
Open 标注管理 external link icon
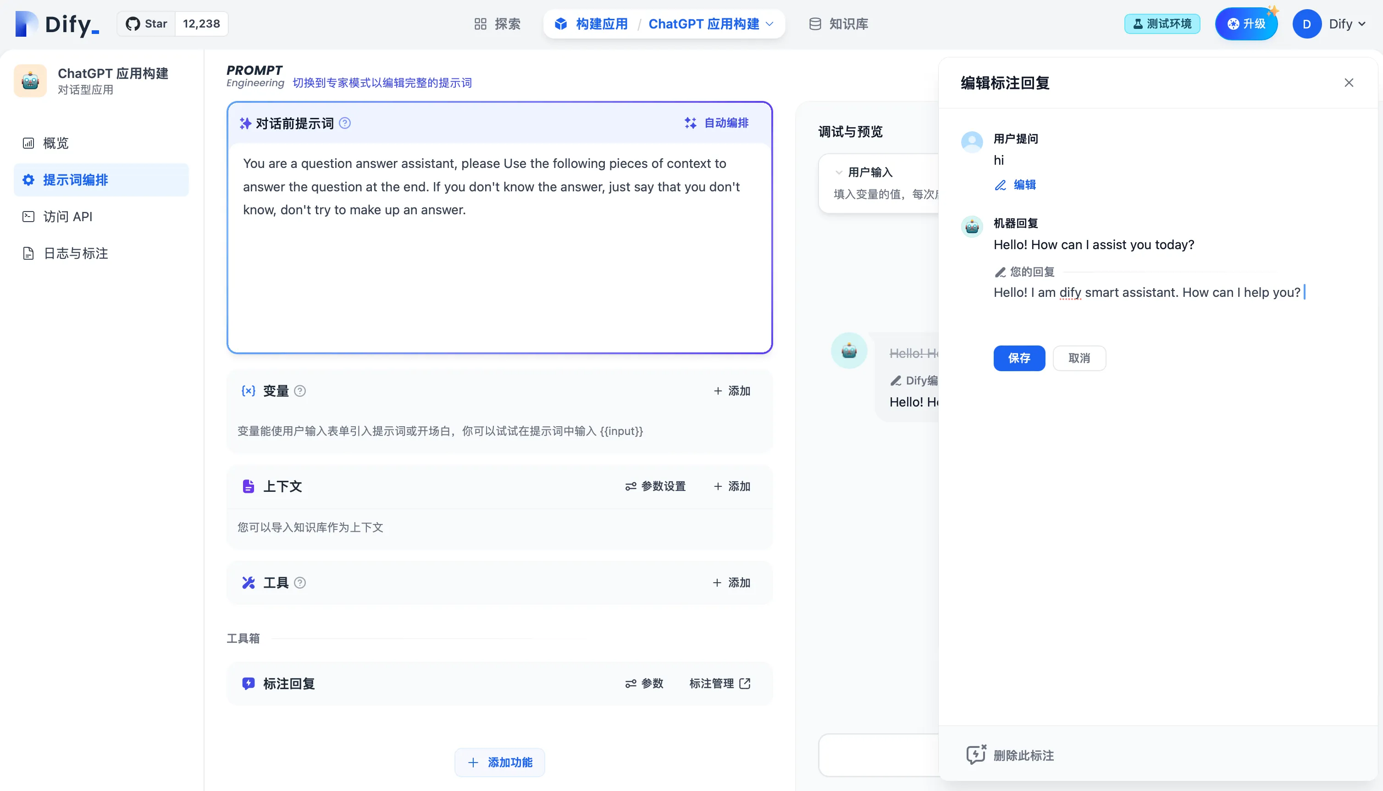745,684
